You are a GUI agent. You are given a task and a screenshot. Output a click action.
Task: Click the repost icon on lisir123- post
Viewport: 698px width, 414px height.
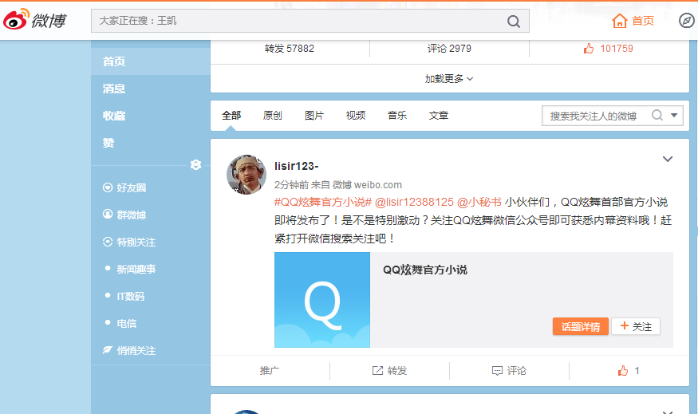377,370
